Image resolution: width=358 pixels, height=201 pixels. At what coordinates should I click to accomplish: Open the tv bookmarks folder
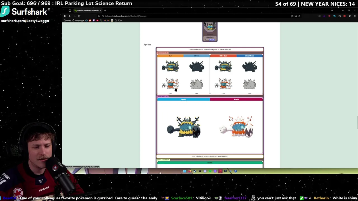[x=120, y=20]
